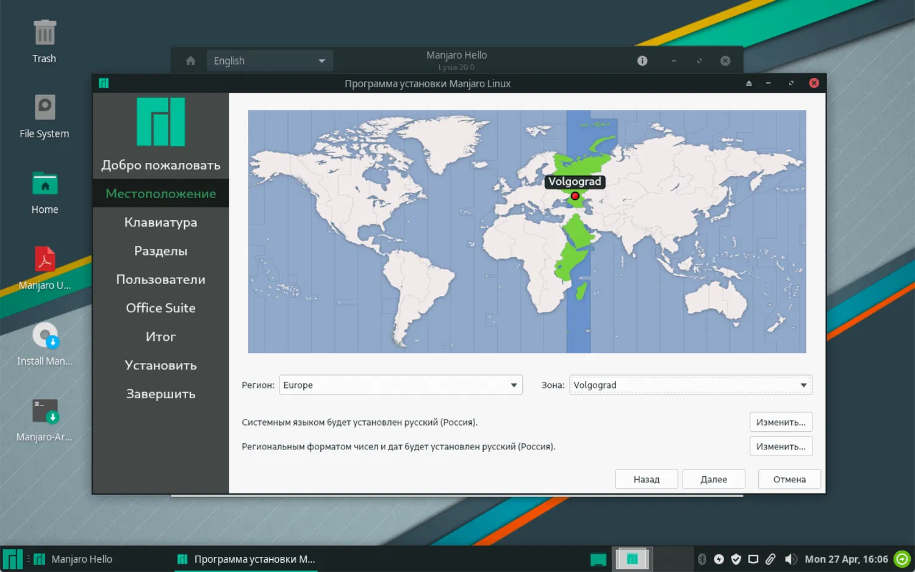Click the shield update tray icon

point(736,559)
